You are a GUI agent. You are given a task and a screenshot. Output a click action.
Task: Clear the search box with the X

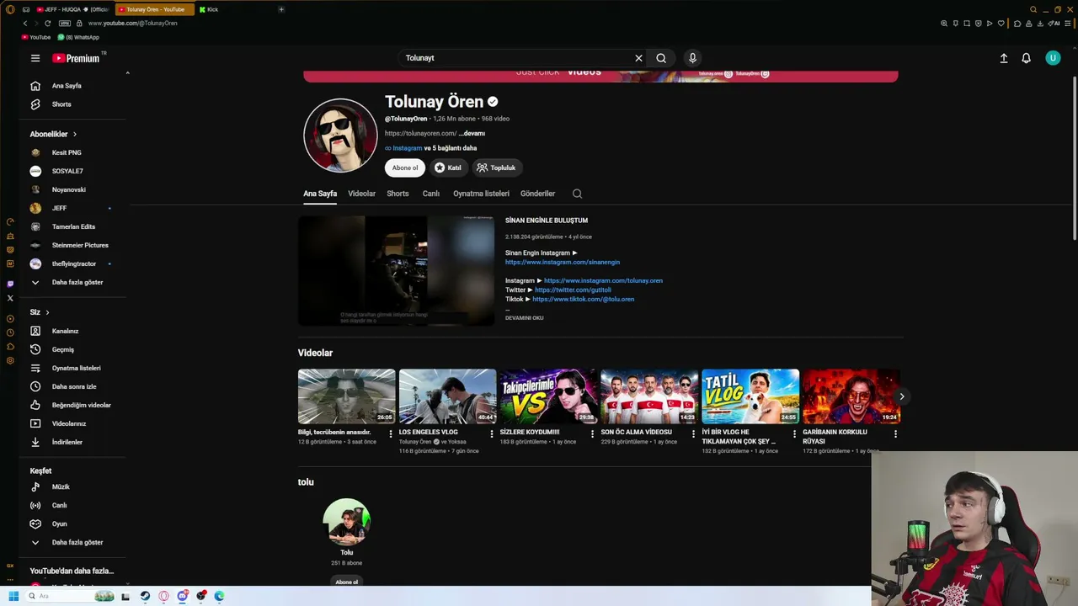click(x=638, y=58)
